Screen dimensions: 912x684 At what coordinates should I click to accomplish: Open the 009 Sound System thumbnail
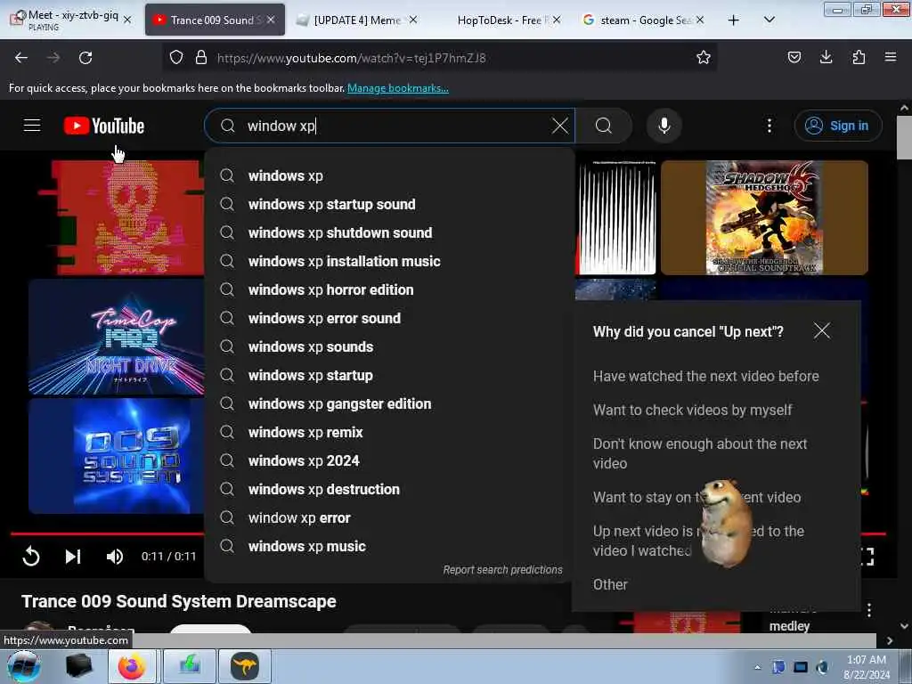pos(117,455)
